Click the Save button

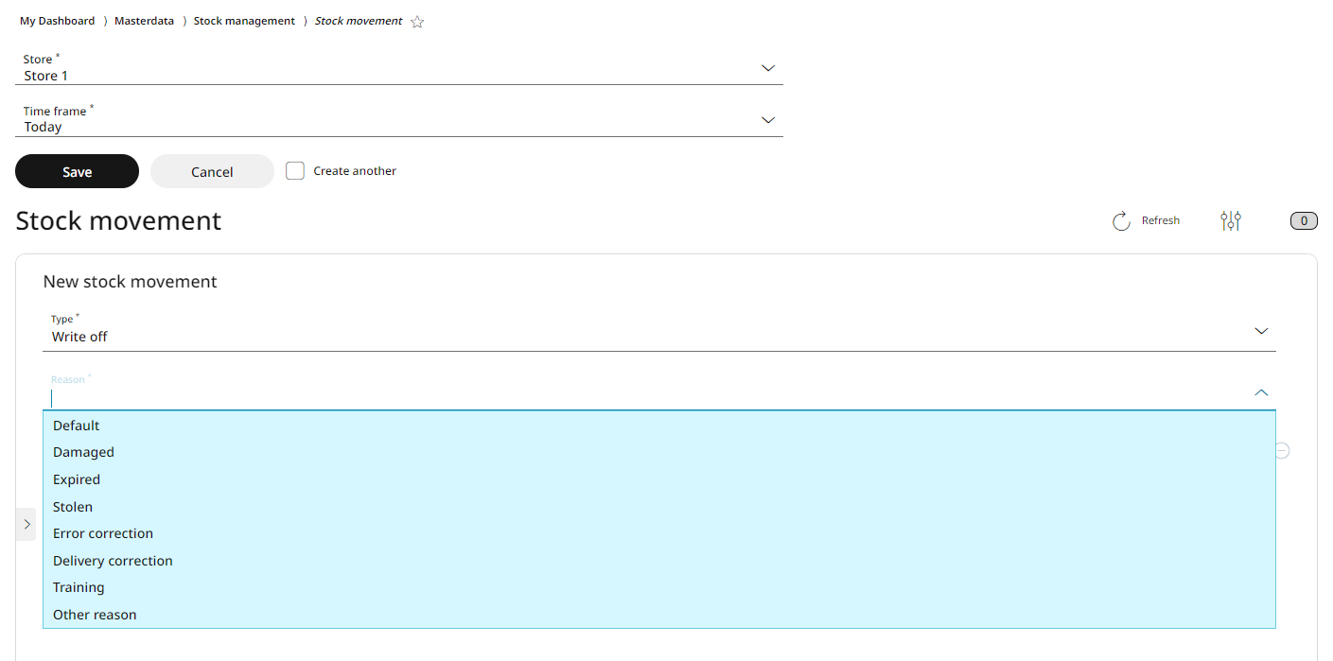(x=78, y=171)
